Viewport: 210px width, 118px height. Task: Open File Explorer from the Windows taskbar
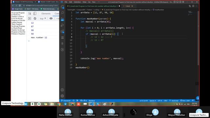pos(52,104)
